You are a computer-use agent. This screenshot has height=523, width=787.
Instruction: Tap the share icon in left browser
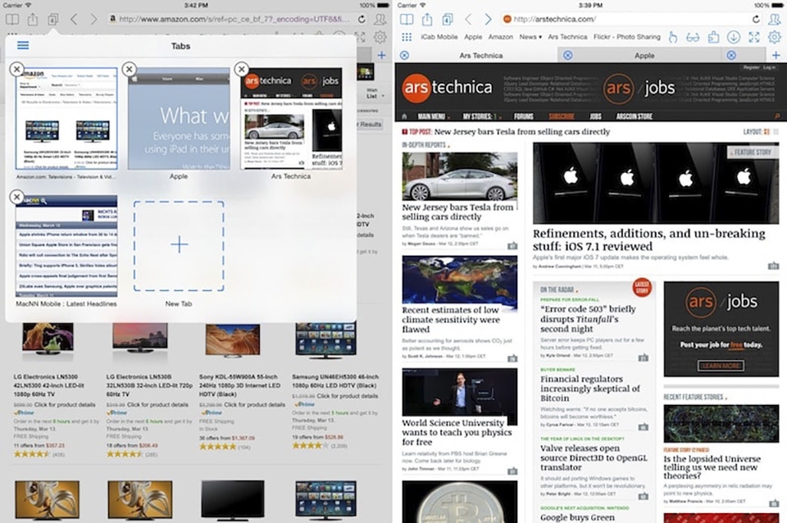(x=33, y=19)
